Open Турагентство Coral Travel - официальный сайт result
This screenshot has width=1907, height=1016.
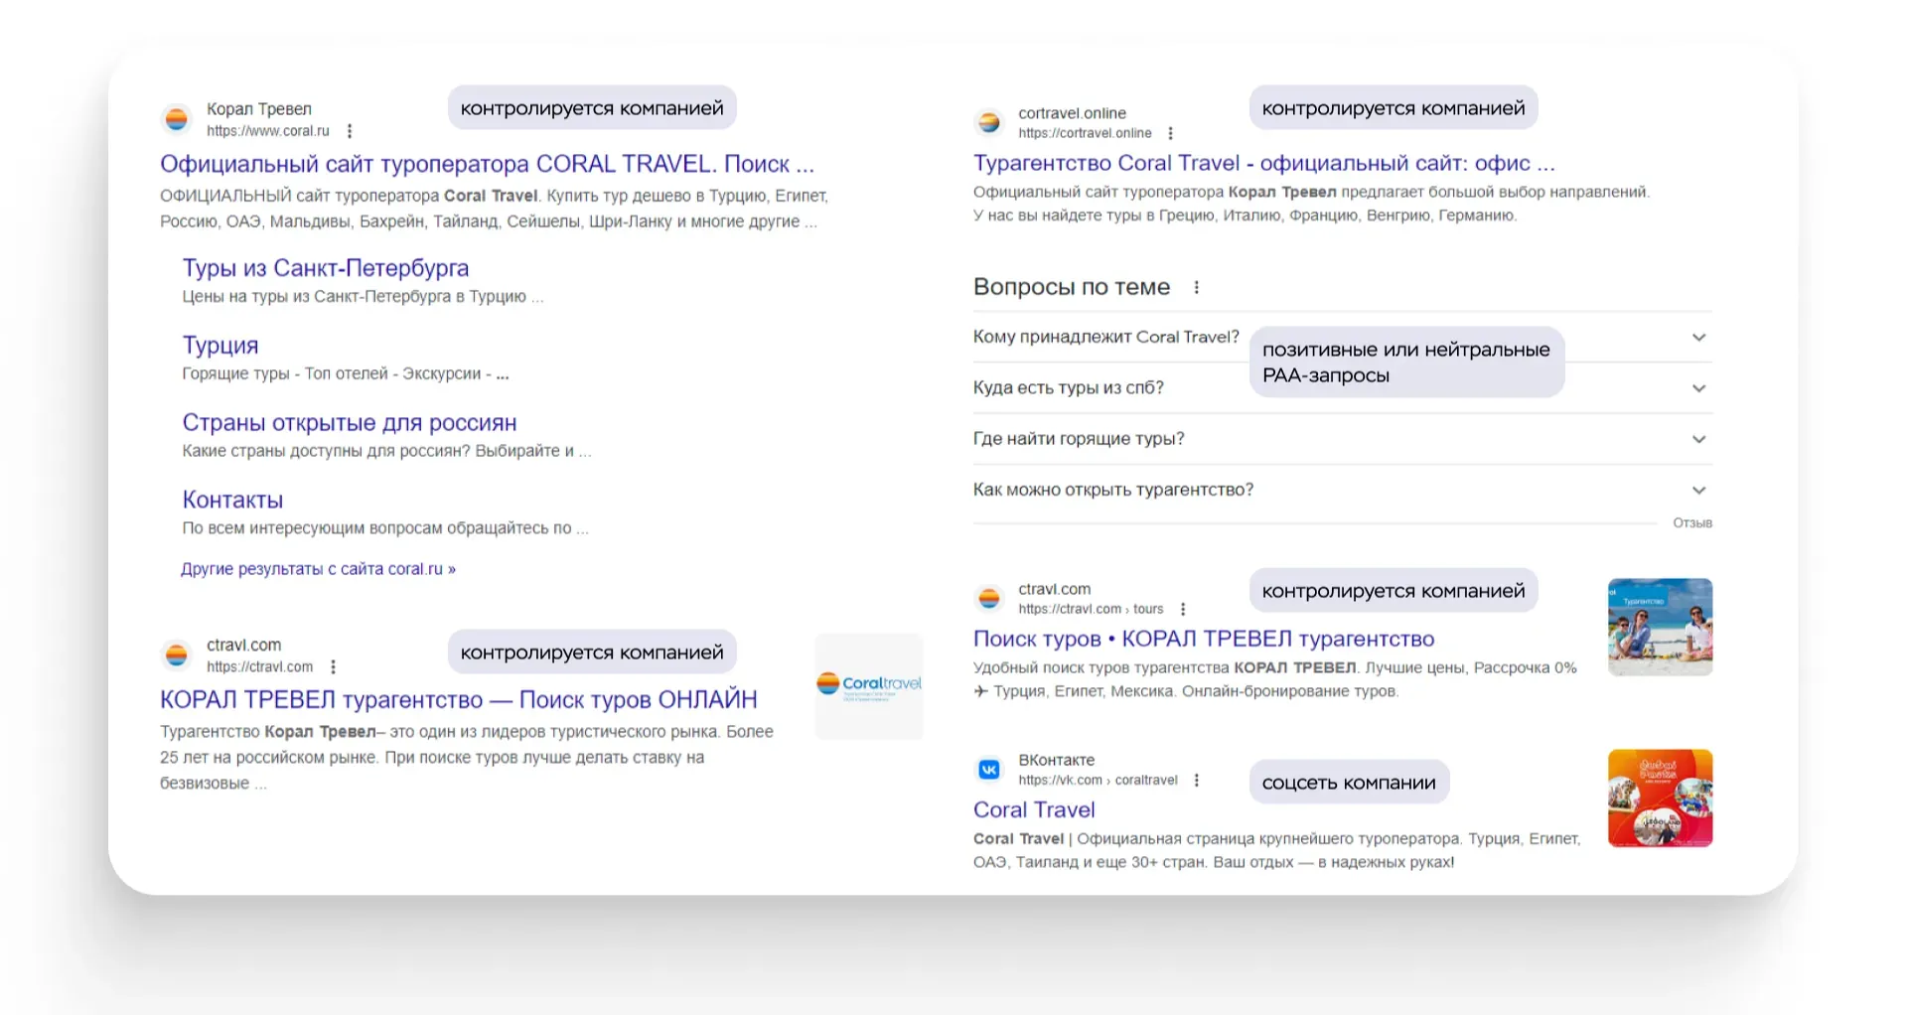point(1263,163)
